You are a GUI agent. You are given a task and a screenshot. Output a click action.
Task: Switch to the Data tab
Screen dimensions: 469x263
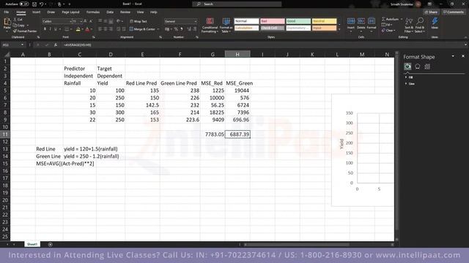(x=110, y=12)
